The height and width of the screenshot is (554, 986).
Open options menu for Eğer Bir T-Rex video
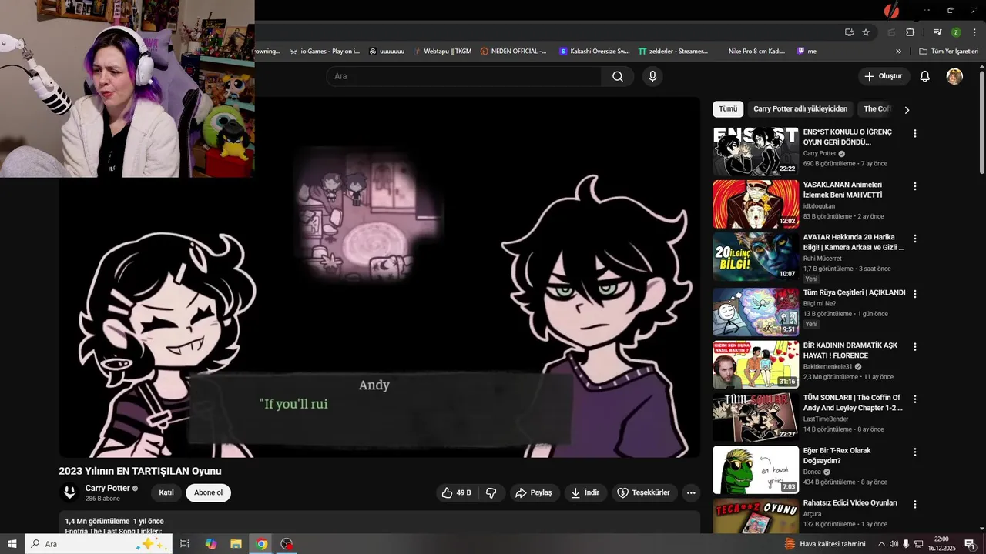pos(915,452)
